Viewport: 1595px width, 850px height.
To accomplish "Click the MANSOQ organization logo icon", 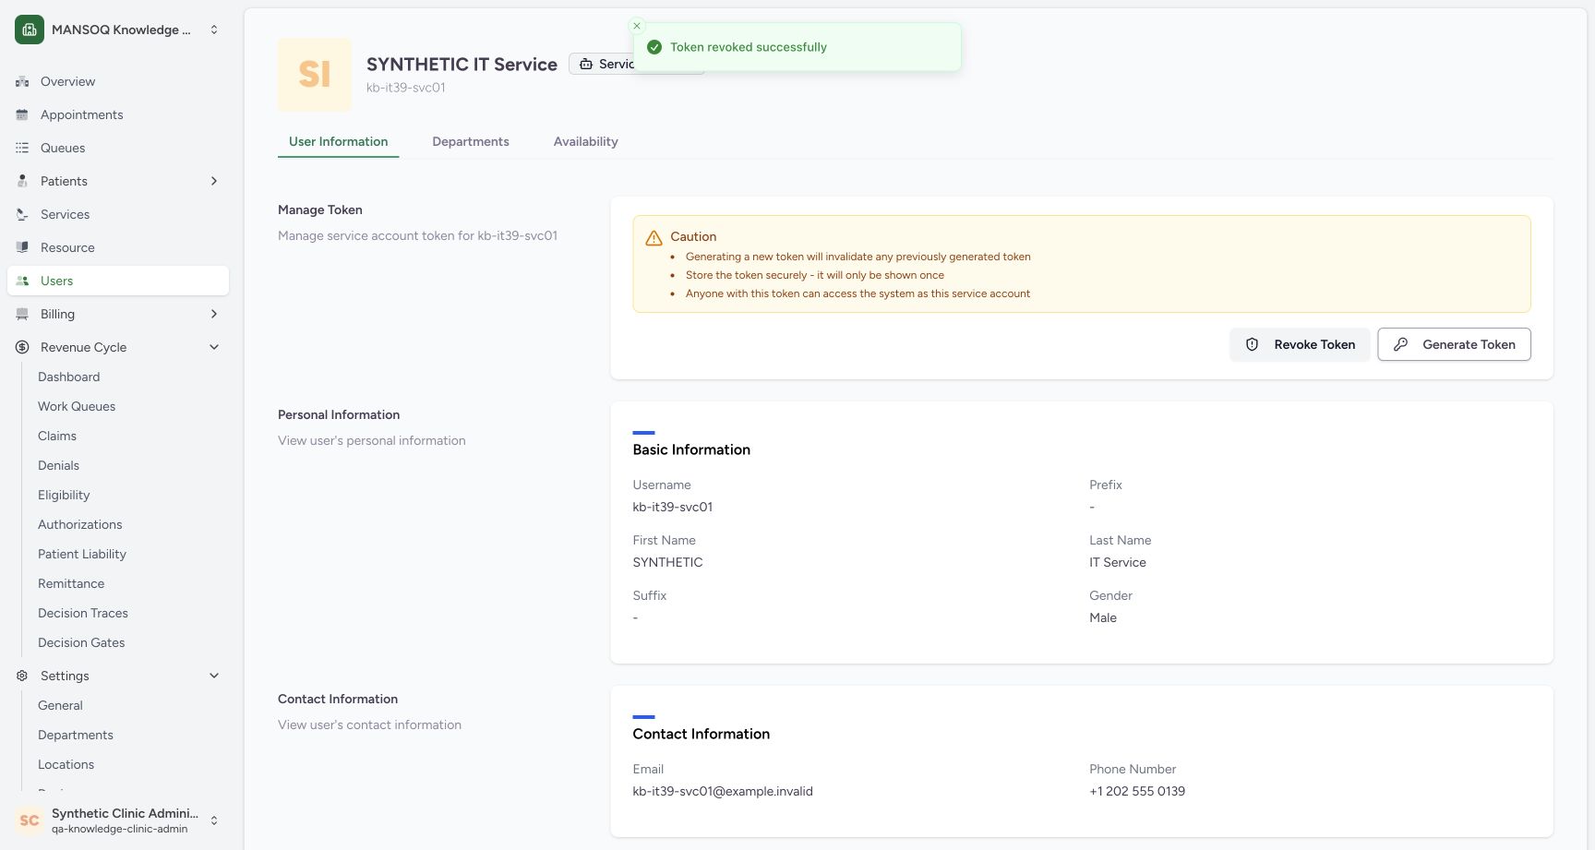I will (x=30, y=30).
